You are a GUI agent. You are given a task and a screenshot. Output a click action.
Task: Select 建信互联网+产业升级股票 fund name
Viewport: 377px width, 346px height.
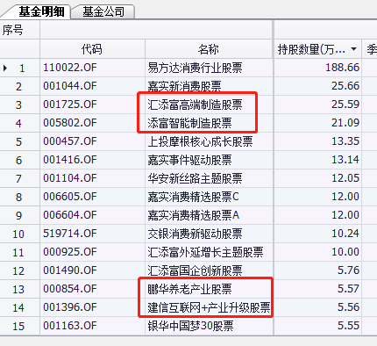click(x=209, y=307)
